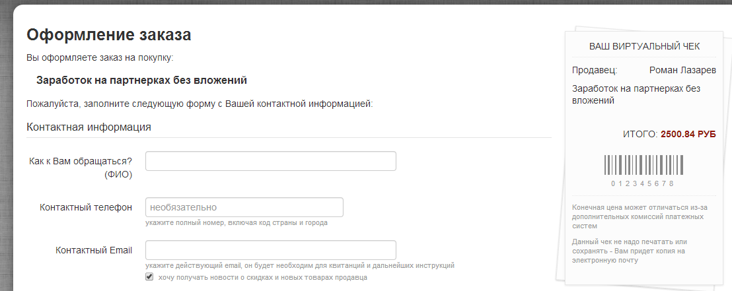Click the 'ВАШ ВИРТУАЛЬНЫЙ ЧЕК' receipt title
732x291 pixels.
[x=644, y=46]
